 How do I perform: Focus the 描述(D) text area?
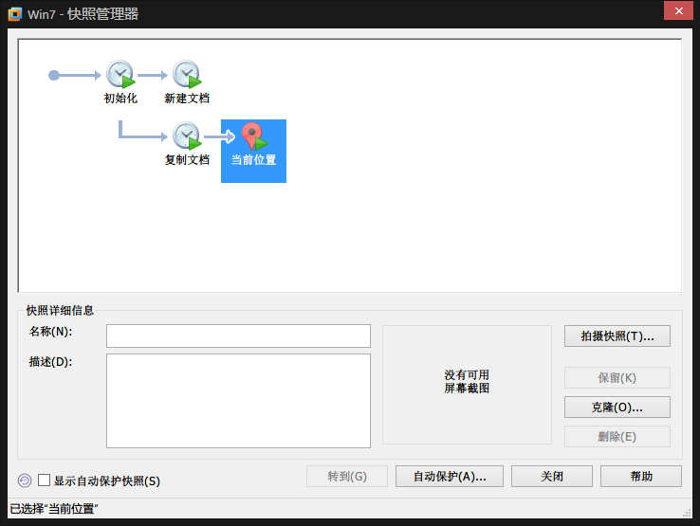[x=238, y=401]
